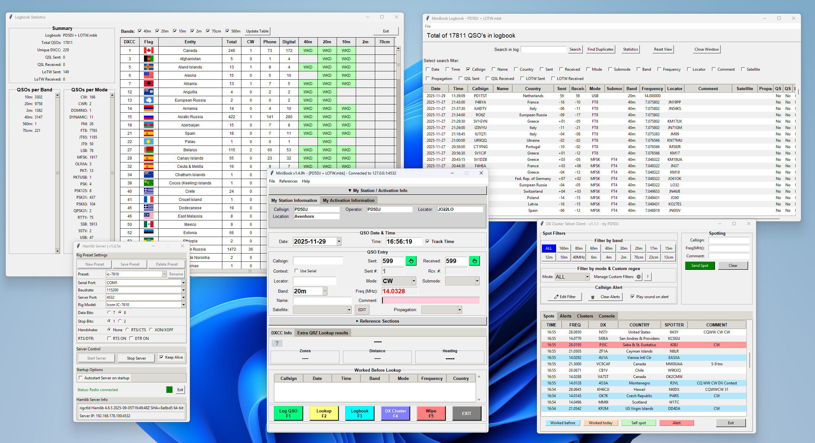
Task: Open the Rig Model dropdown
Action: [x=183, y=305]
